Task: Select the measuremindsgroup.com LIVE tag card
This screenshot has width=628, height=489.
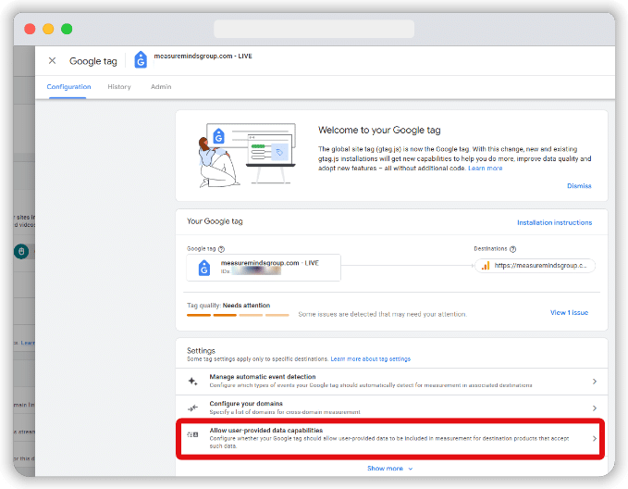Action: pyautogui.click(x=264, y=268)
